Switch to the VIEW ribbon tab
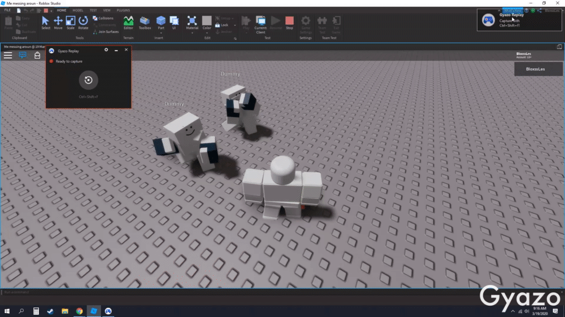 [x=107, y=10]
